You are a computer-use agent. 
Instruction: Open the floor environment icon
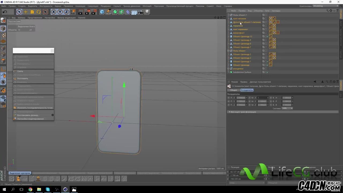(x=134, y=12)
